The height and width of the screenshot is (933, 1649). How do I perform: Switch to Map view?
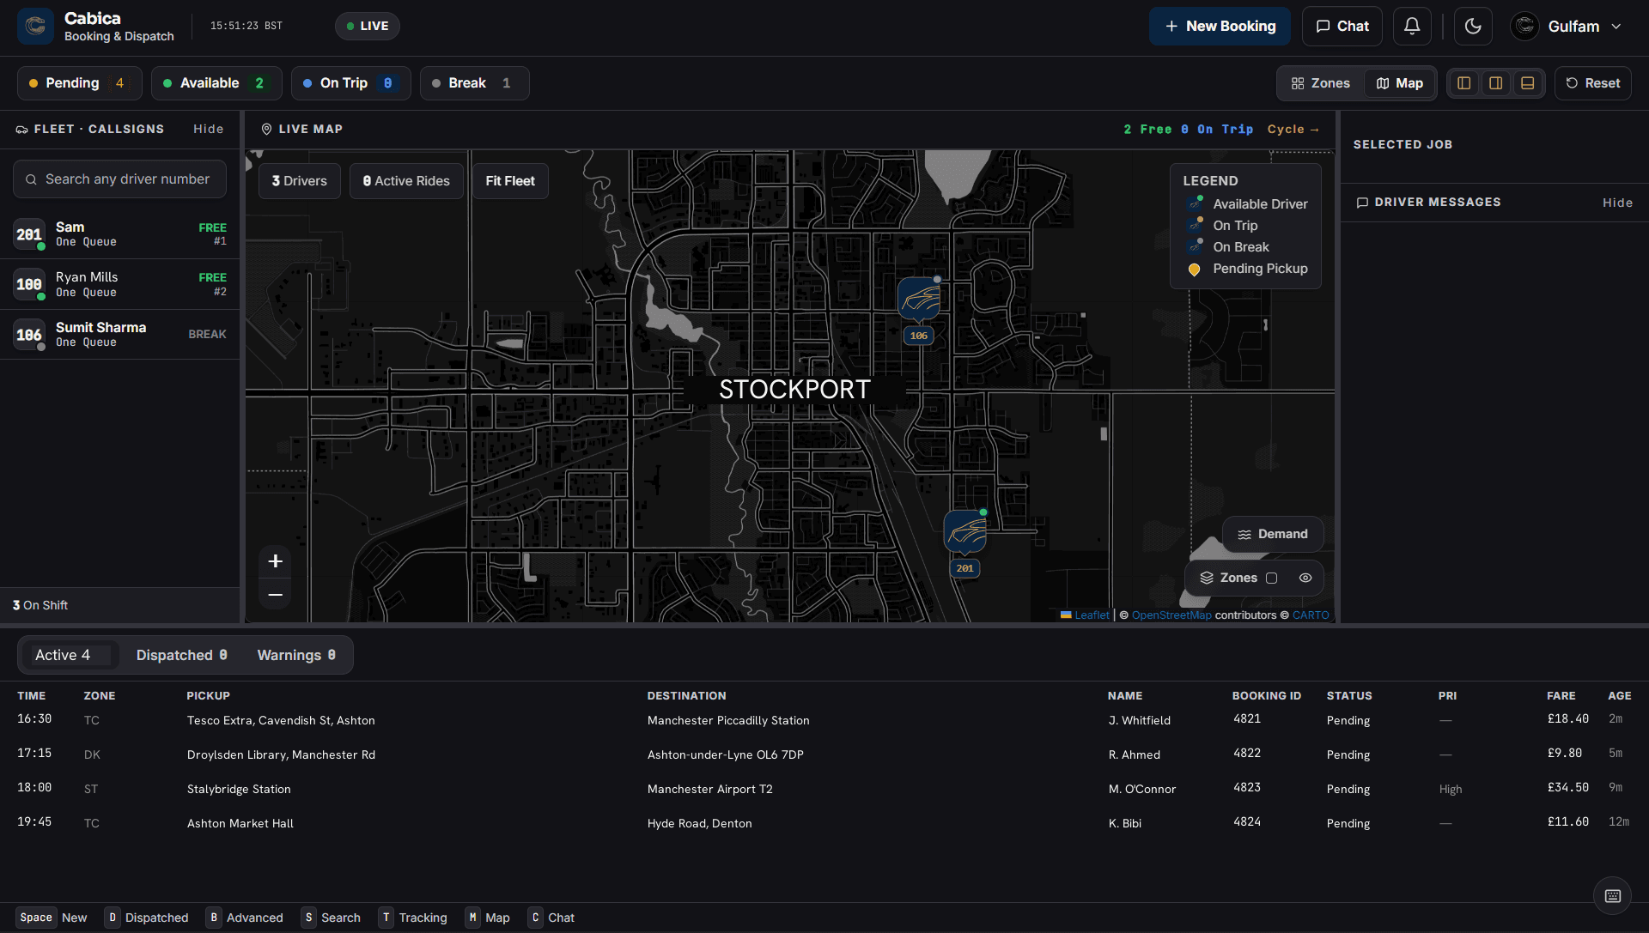tap(1399, 83)
